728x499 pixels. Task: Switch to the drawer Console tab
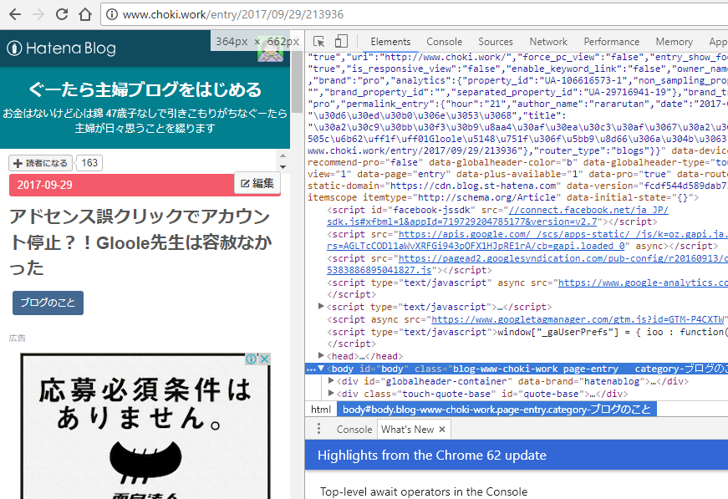[354, 430]
